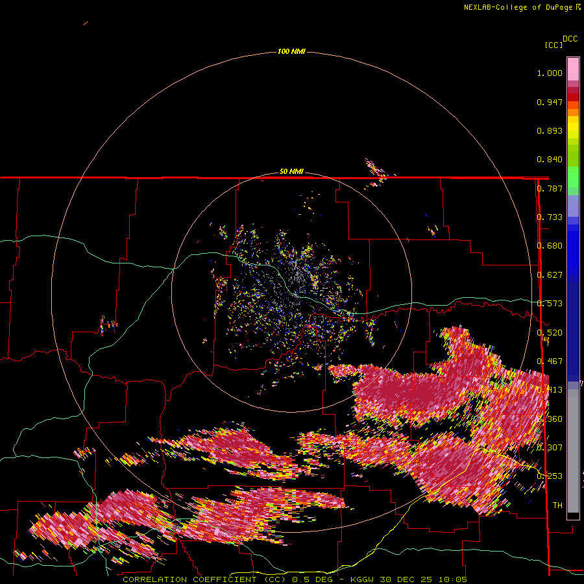Screen dimensions: 584x584
Task: Click the 0.947 legend value
Action: 550,102
